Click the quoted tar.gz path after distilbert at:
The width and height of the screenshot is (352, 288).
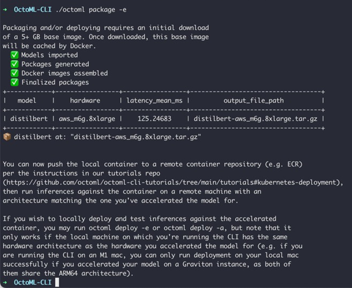(x=136, y=137)
